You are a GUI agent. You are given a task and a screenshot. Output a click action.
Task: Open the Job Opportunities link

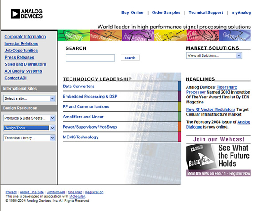[21, 51]
